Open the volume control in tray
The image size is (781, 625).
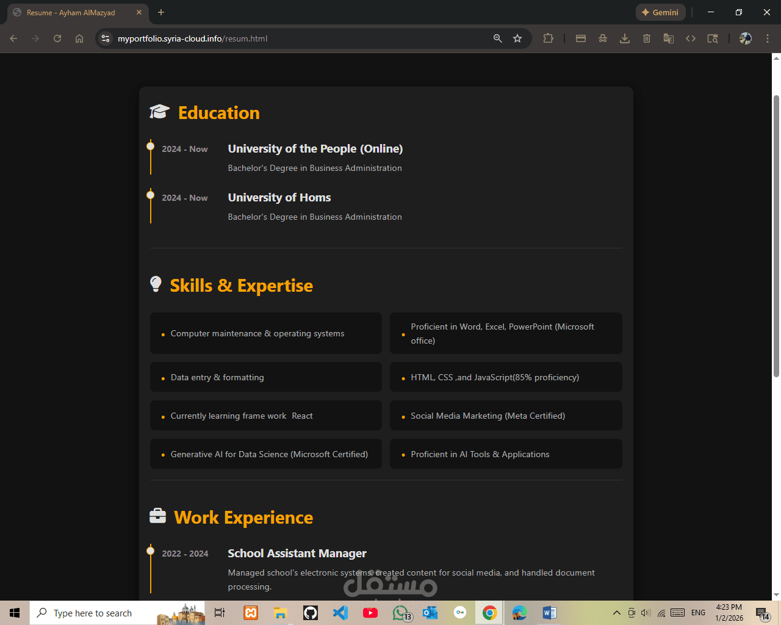pos(646,613)
